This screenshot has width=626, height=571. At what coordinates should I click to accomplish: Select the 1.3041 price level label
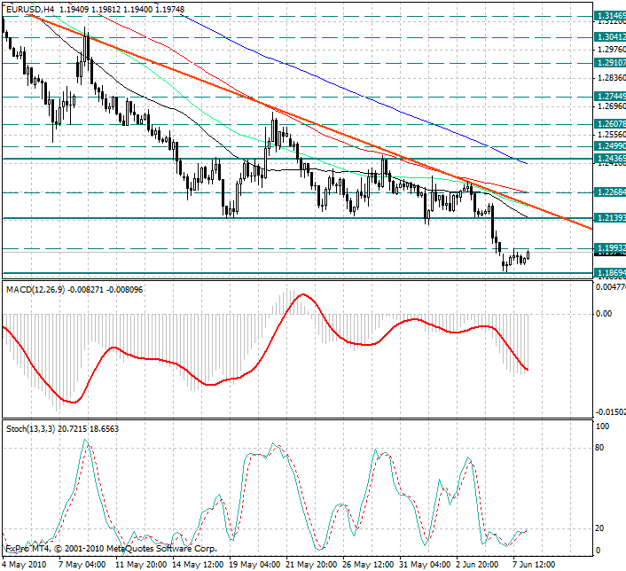(610, 37)
